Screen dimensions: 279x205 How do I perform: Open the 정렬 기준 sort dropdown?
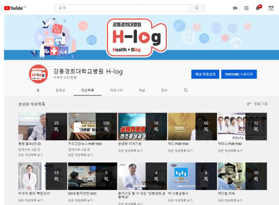pos(257,104)
